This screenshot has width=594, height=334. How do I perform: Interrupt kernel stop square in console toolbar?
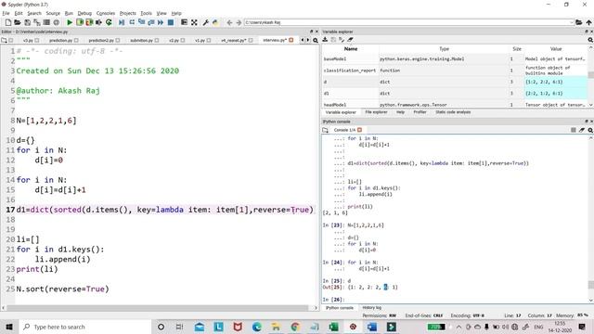[574, 130]
